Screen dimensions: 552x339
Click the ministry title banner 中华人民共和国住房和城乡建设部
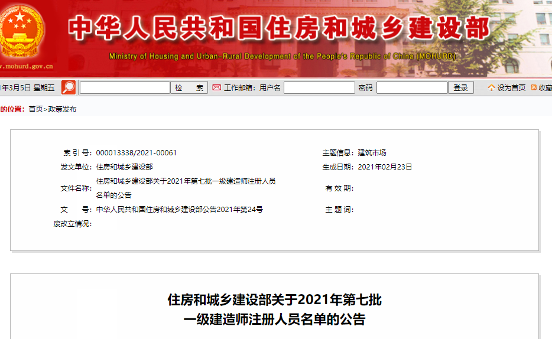pos(278,28)
